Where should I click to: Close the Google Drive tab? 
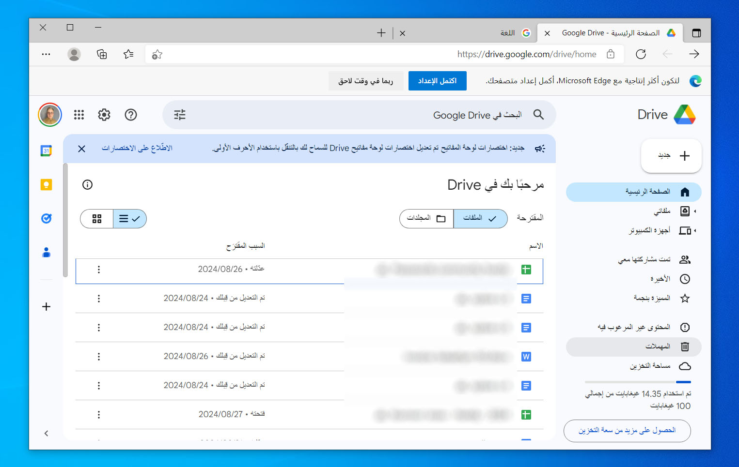(547, 33)
